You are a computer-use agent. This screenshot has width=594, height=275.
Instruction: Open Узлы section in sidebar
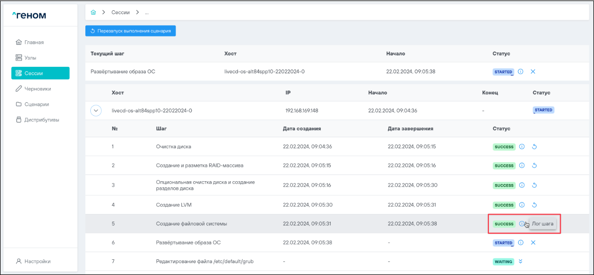31,58
